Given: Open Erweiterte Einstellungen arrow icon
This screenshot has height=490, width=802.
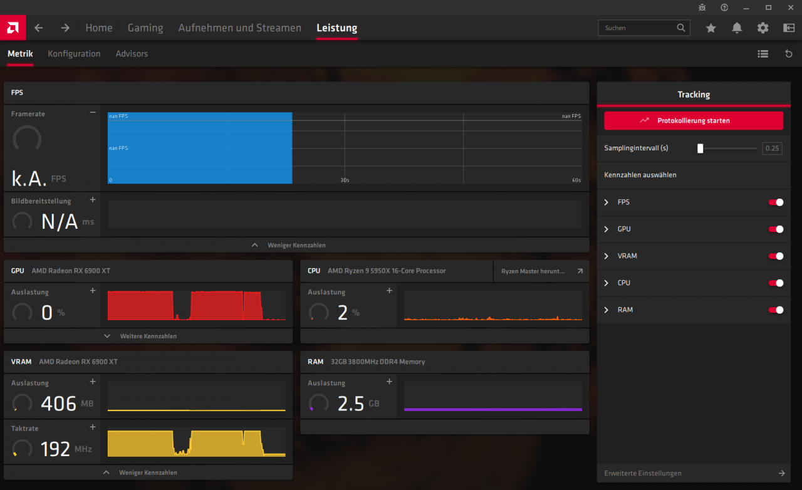Looking at the screenshot, I should coord(781,474).
